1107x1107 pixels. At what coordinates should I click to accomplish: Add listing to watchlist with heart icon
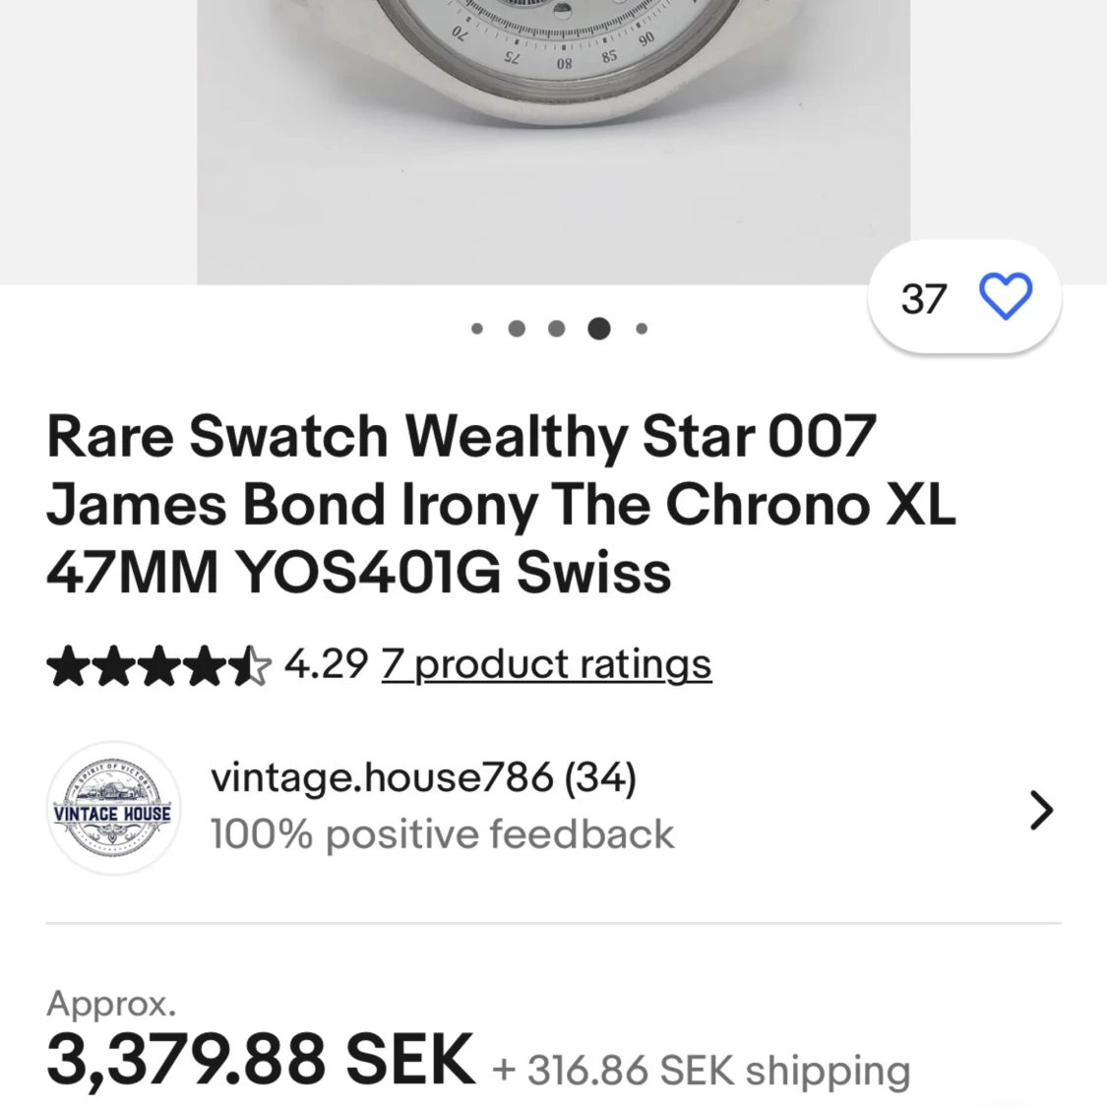click(x=1006, y=296)
